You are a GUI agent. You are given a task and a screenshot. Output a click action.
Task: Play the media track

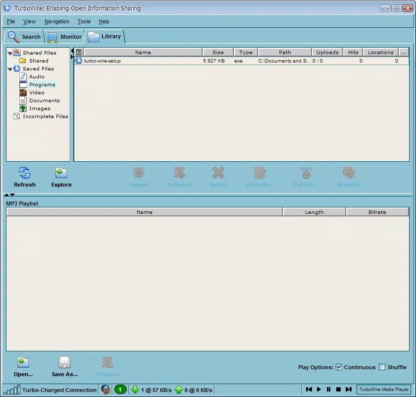[319, 389]
